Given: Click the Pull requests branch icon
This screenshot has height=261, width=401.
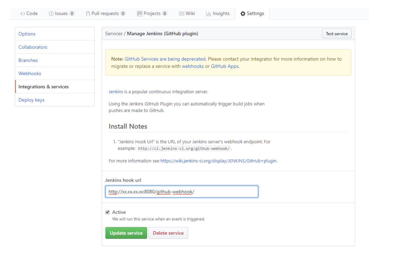Looking at the screenshot, I should point(88,14).
